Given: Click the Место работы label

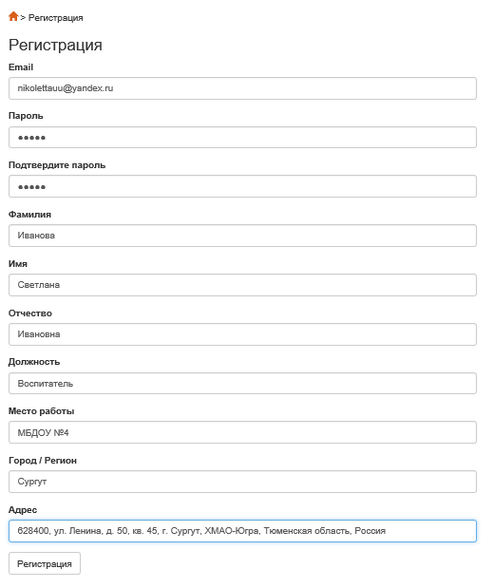Looking at the screenshot, I should pyautogui.click(x=41, y=411).
